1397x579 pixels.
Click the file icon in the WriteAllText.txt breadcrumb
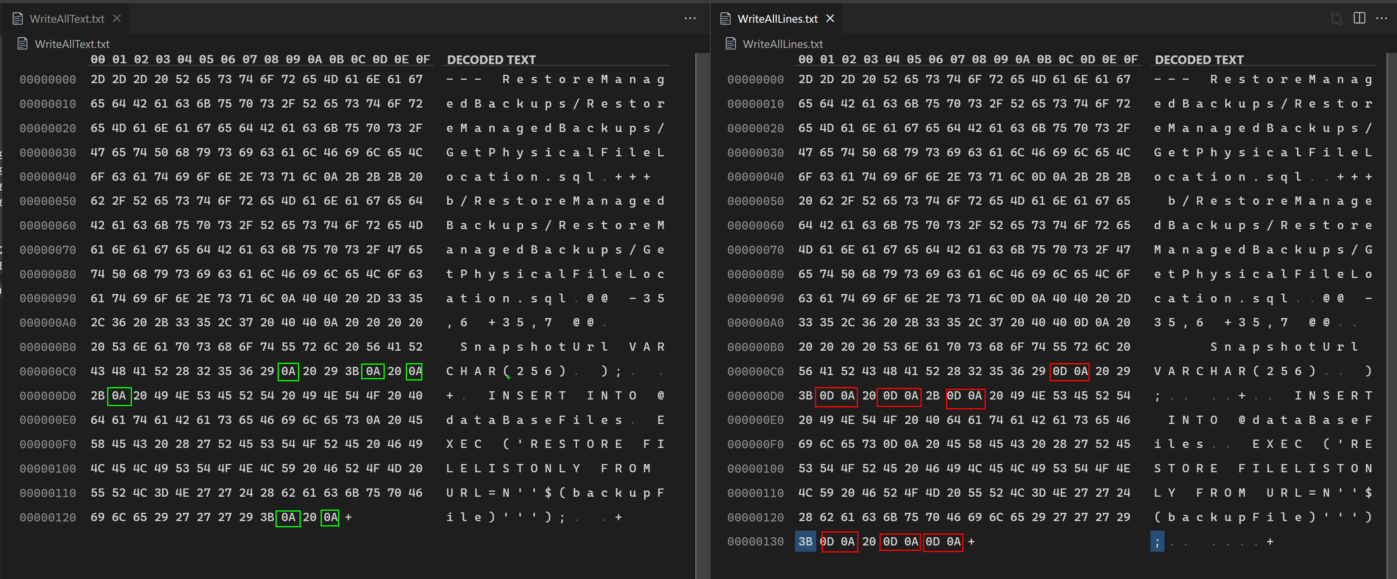tap(22, 43)
